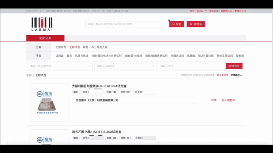Click the LABMAI logo
The height and width of the screenshot is (153, 273).
click(42, 24)
